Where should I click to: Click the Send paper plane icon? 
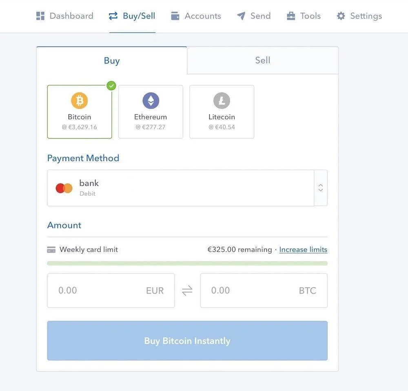(240, 15)
